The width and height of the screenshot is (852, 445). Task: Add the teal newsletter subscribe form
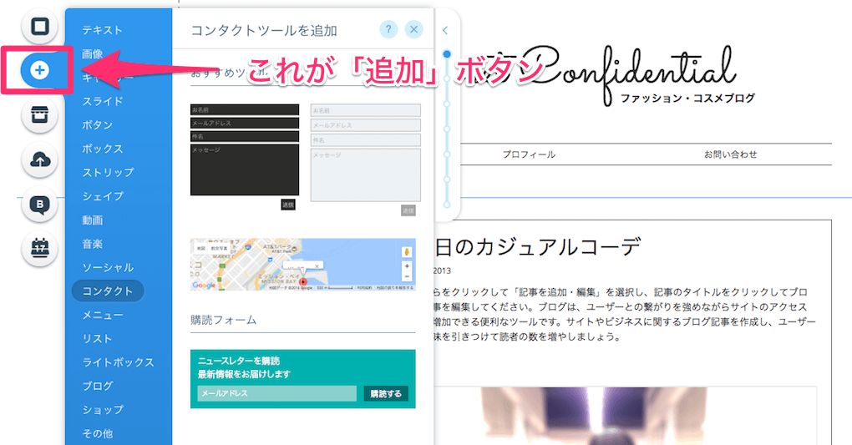coord(302,379)
